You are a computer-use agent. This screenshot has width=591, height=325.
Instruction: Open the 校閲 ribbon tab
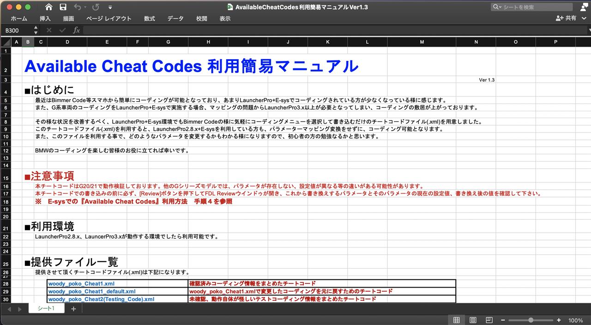click(x=202, y=18)
